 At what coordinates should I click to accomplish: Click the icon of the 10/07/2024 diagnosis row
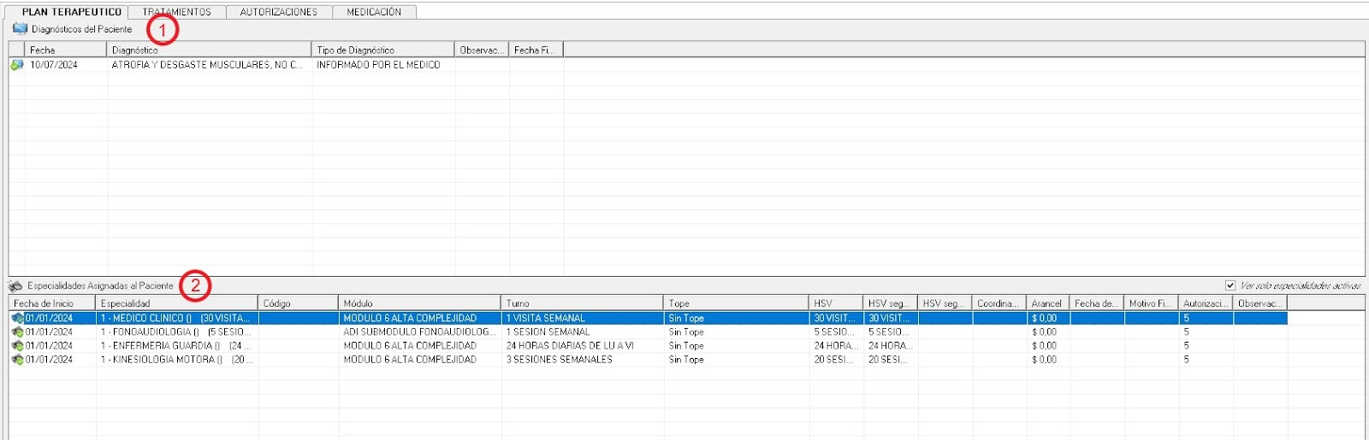tap(16, 65)
